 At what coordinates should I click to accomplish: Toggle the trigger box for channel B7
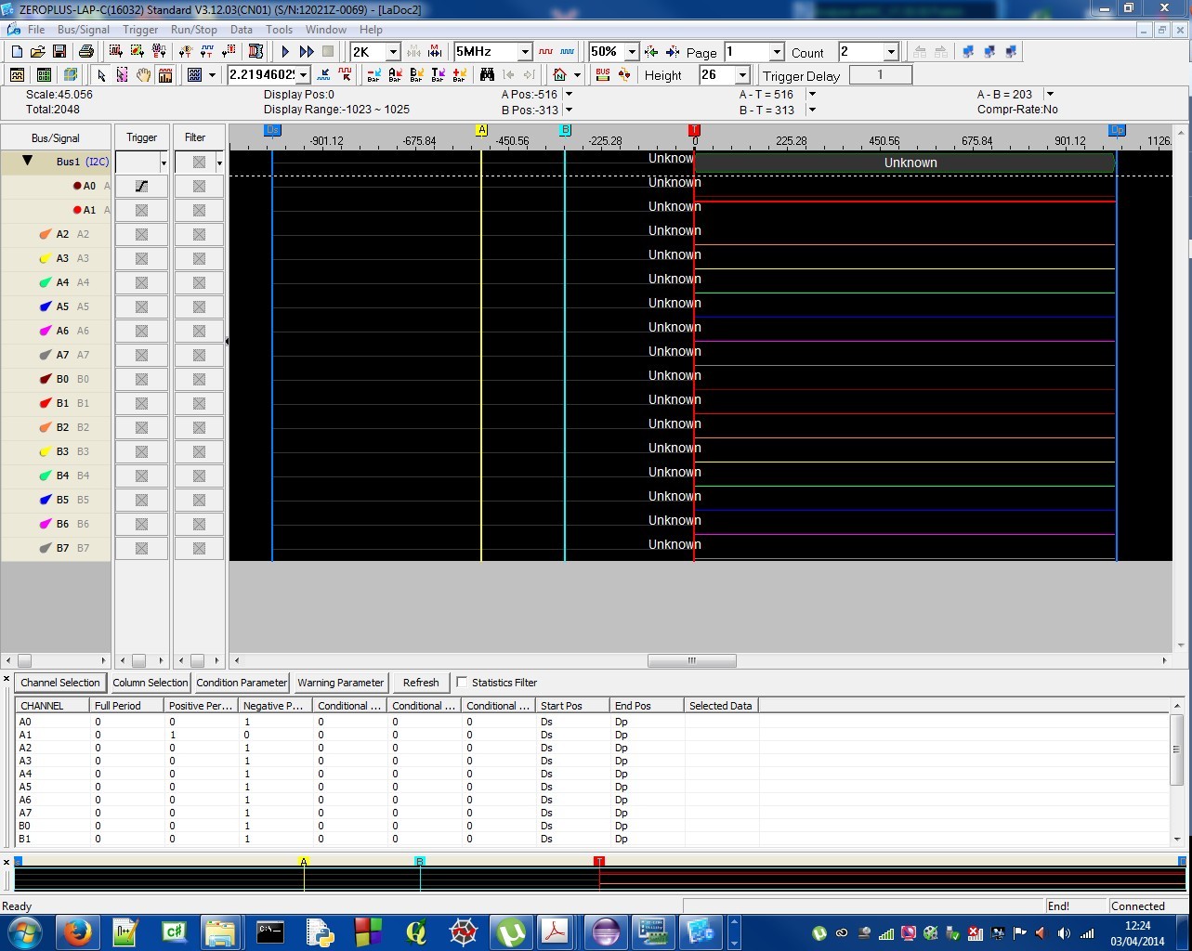141,548
